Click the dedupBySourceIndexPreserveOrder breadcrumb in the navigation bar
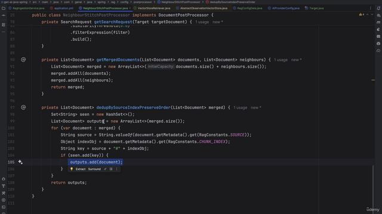This screenshot has width=382, height=214. click(230, 2)
